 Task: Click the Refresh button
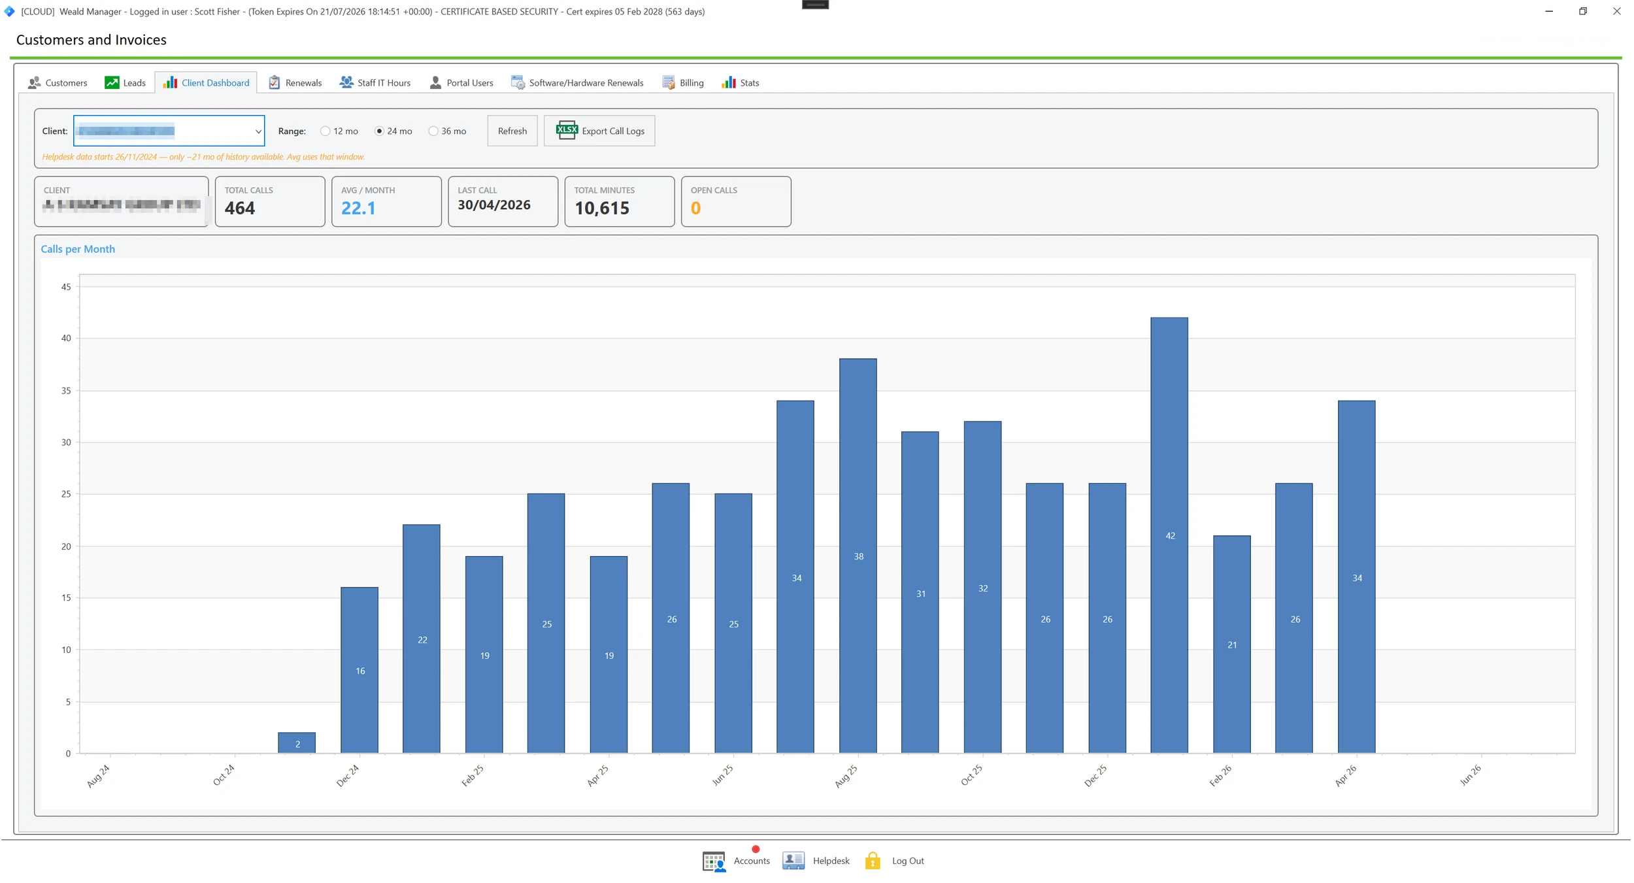coord(512,131)
